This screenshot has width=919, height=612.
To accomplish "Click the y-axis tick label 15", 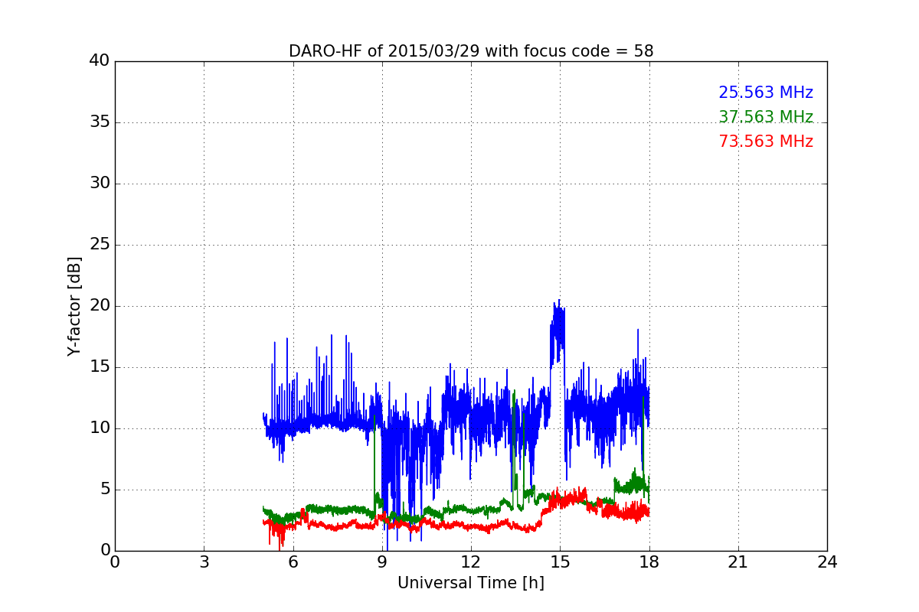I will [x=100, y=366].
